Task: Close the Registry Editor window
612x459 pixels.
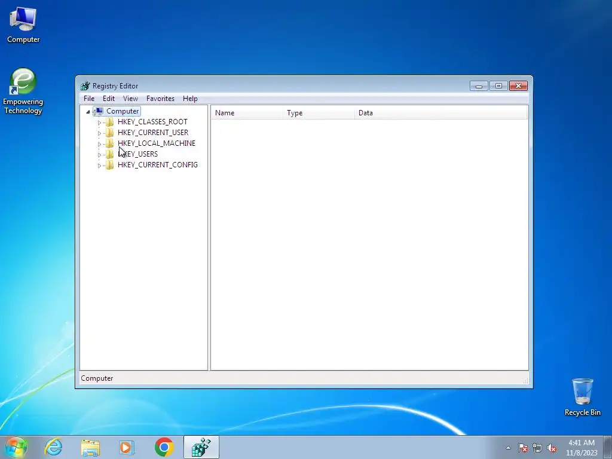Action: (518, 86)
